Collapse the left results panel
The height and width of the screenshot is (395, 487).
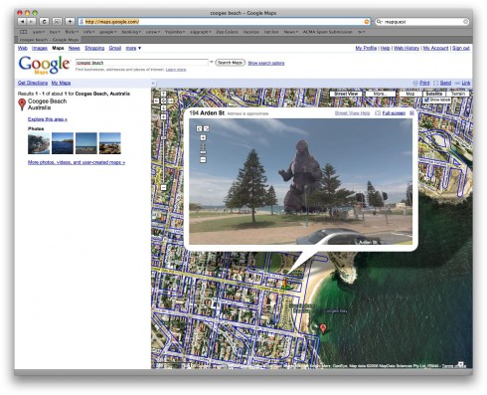pyautogui.click(x=153, y=83)
